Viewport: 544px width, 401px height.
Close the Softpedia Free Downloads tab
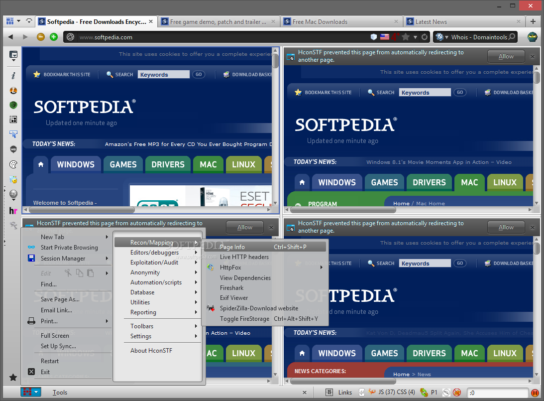tap(151, 21)
